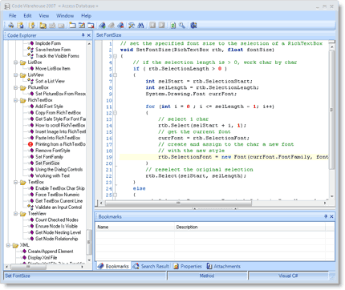The width and height of the screenshot is (345, 290).
Task: Open the Add Font Style snippet
Action: [49, 107]
